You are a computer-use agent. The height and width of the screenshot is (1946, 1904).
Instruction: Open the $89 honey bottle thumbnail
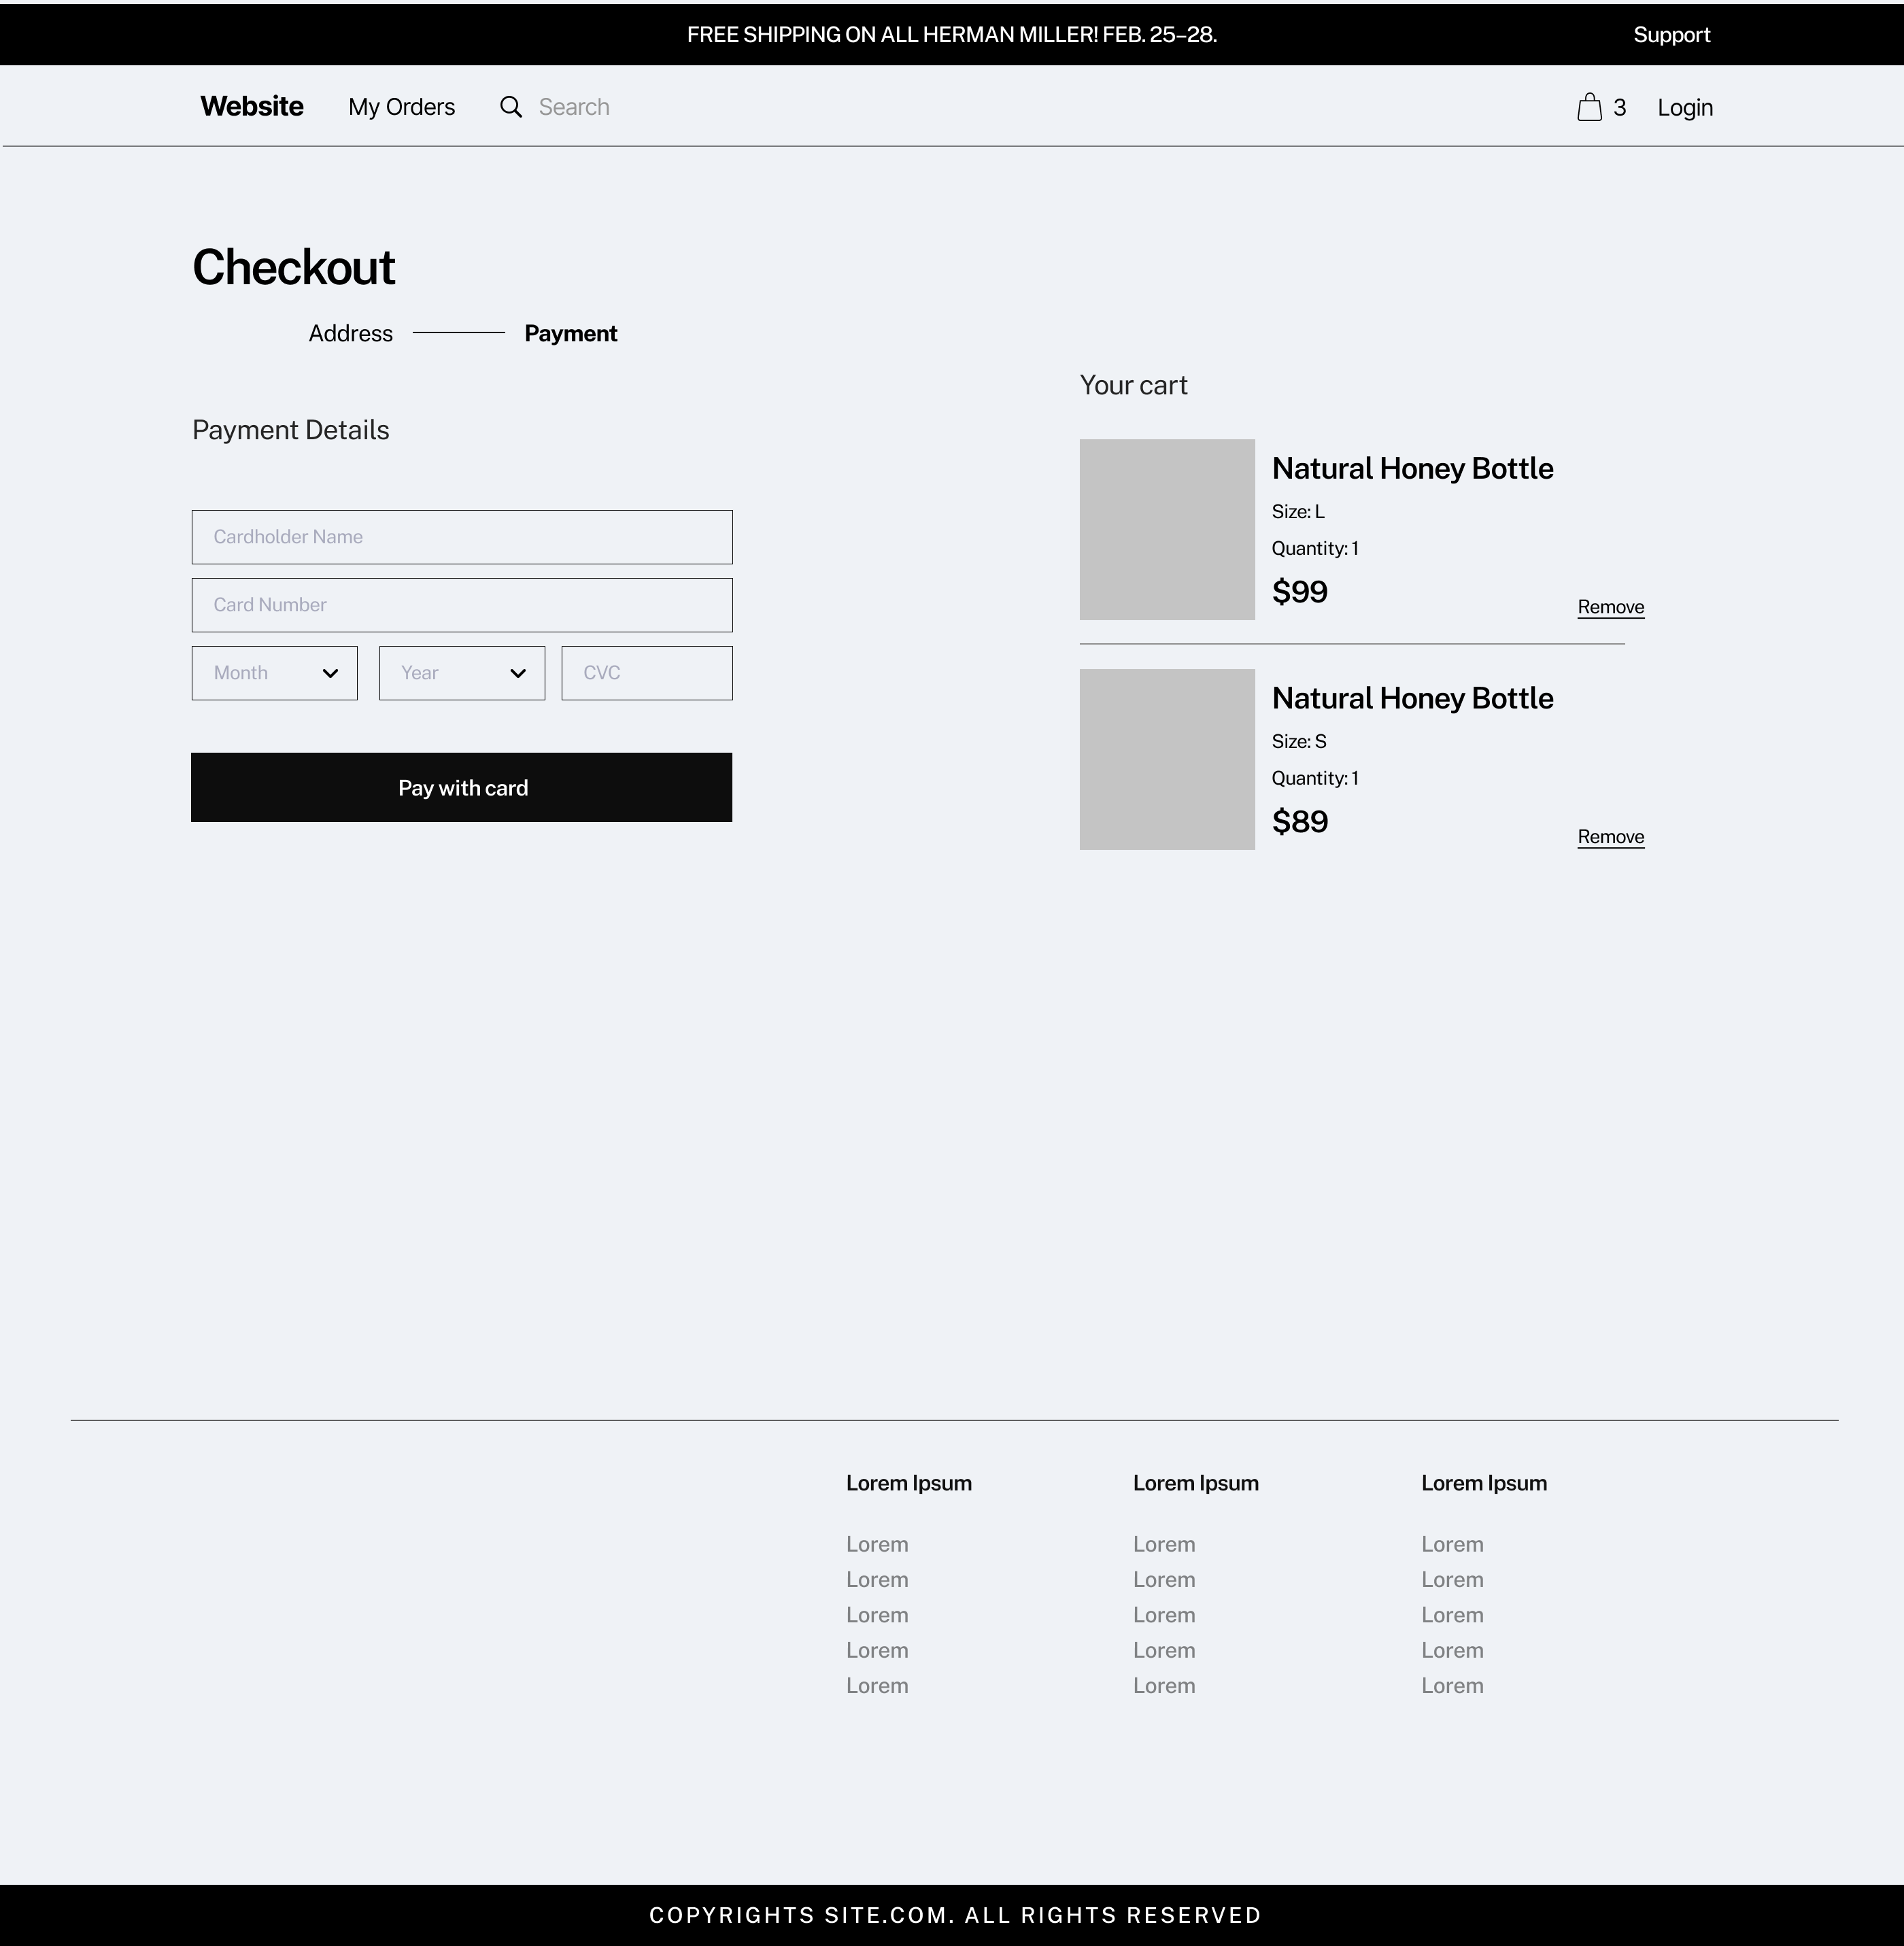1167,760
